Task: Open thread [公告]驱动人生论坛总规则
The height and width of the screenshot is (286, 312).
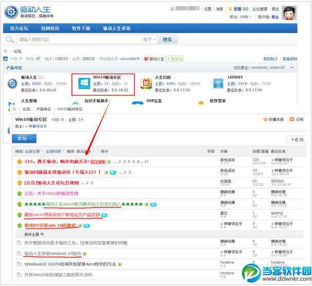Action: (x=51, y=183)
